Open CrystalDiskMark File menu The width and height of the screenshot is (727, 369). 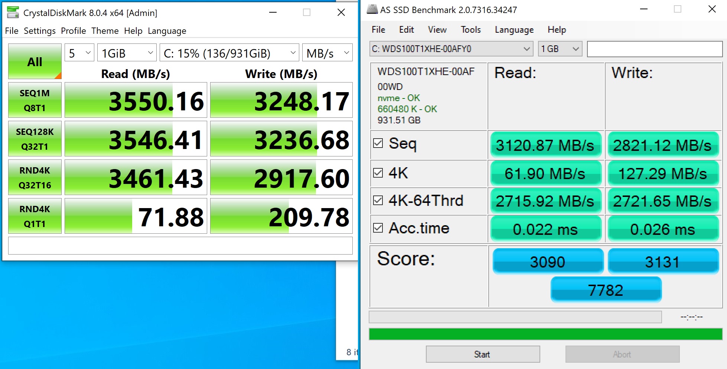point(12,31)
